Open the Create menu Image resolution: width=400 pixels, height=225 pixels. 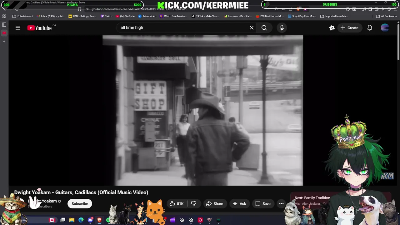[x=349, y=28]
